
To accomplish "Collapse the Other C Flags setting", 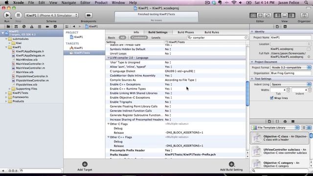I will coord(109,124).
